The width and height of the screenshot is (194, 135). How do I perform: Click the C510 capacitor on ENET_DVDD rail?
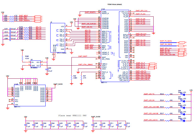click(x=126, y=125)
